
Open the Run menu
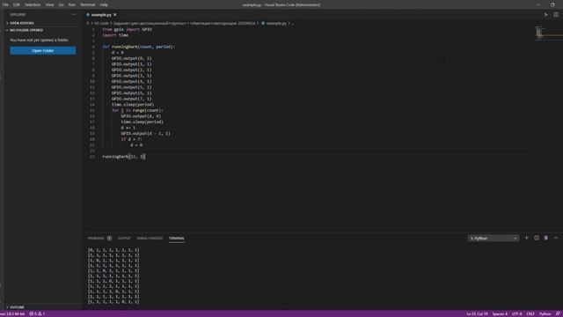click(72, 4)
